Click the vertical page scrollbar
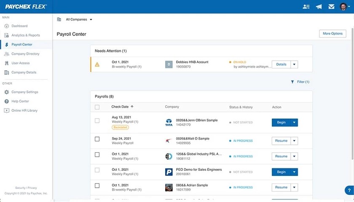354x202 pixels. point(353,94)
